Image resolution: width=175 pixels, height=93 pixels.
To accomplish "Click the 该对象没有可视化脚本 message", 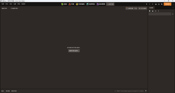I will coord(74,48).
